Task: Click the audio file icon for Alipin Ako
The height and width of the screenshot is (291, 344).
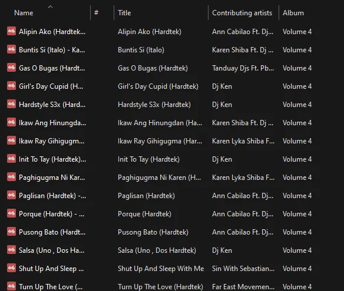Action: pos(11,31)
